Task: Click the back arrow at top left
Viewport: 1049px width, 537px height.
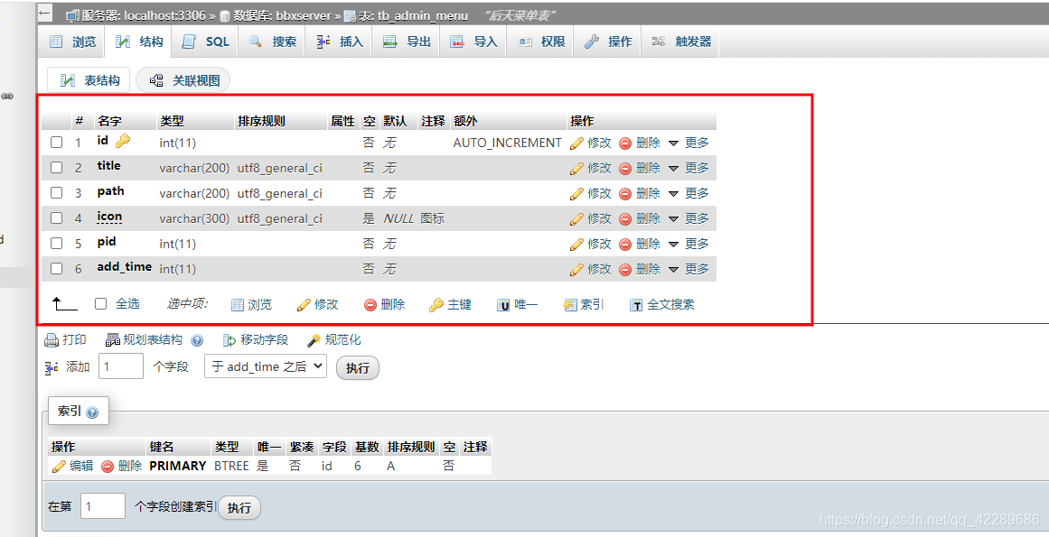Action: (x=45, y=13)
